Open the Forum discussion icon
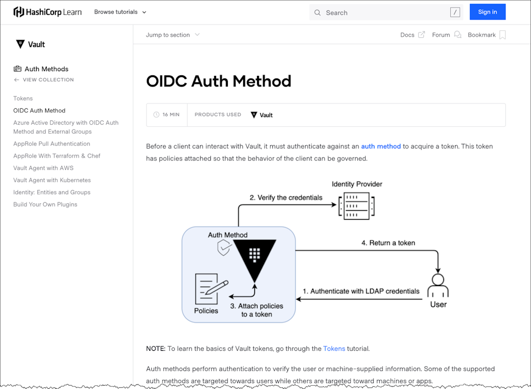 tap(455, 34)
